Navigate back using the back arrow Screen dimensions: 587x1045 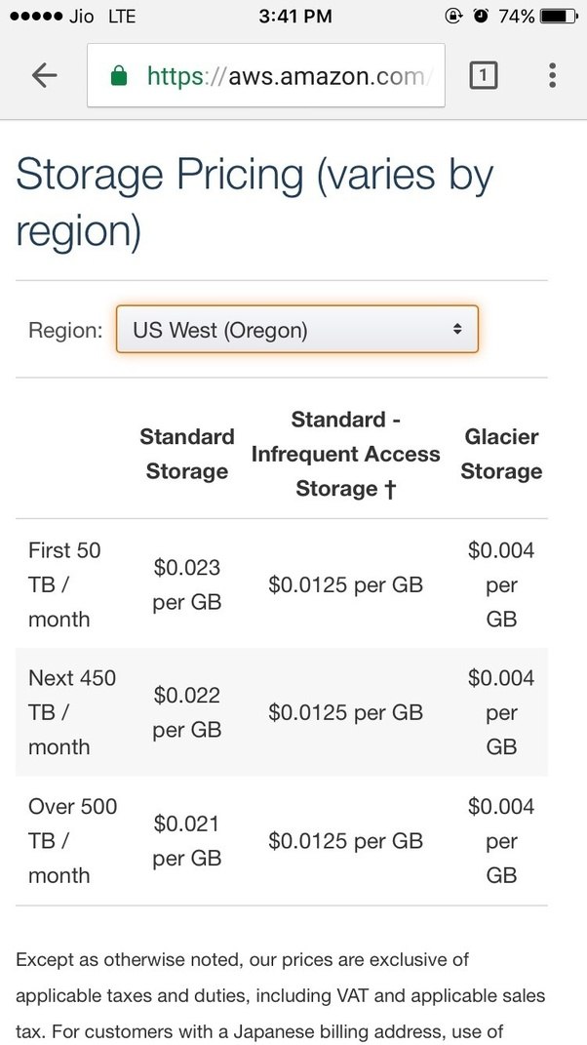click(x=43, y=74)
